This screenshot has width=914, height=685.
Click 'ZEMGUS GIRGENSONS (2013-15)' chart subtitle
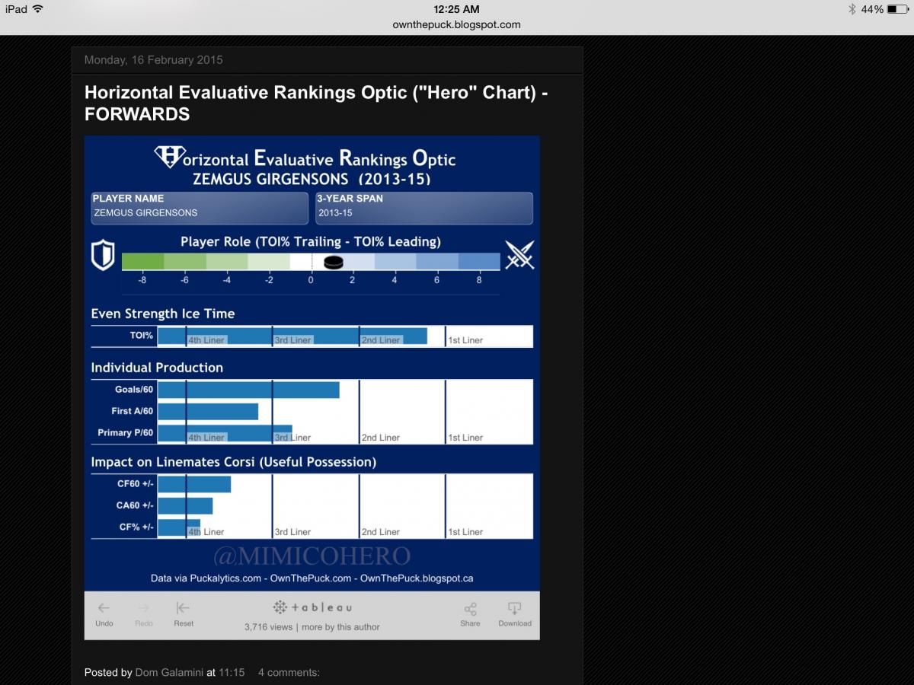click(x=312, y=180)
